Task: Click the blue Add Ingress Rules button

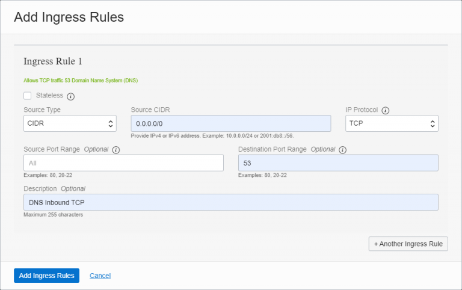Action: tap(46, 276)
